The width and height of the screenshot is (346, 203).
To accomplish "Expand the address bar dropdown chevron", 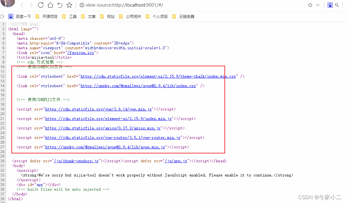I will pyautogui.click(x=318, y=5).
